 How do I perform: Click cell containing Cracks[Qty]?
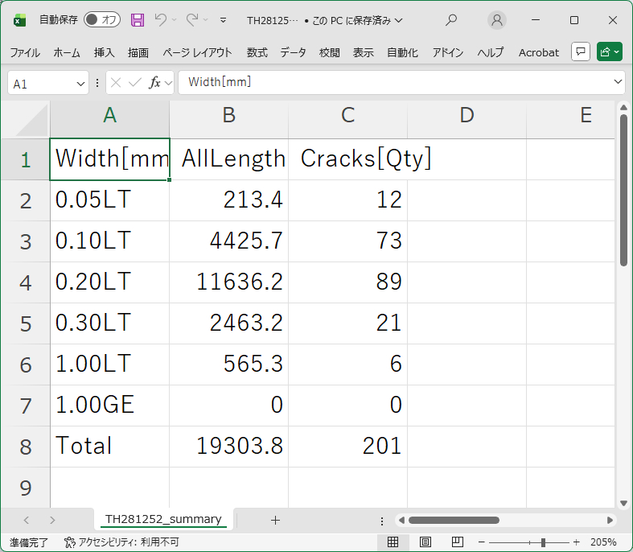[348, 159]
